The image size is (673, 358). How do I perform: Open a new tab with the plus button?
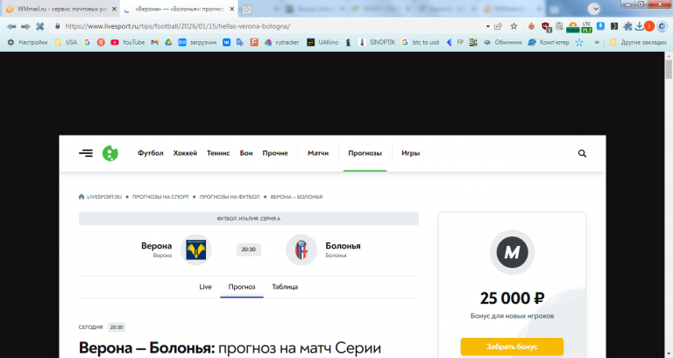click(x=247, y=9)
